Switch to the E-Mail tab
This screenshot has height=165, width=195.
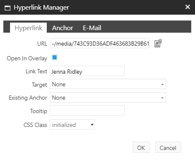[92, 28]
